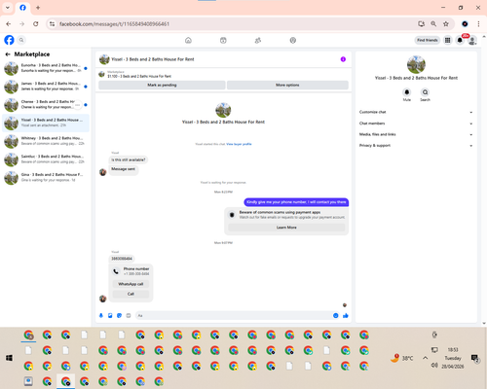Screen dimensions: 487x389
Task: Click More options button for listing
Action: (287, 85)
